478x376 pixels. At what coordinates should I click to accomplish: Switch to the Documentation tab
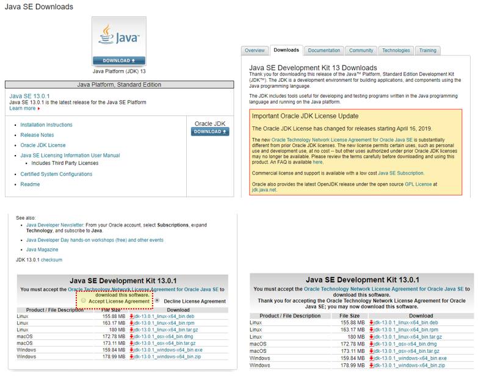coord(324,51)
